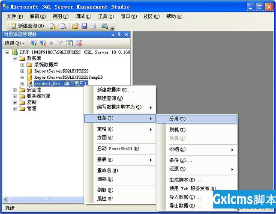Expand the 系统数据库 folder
Viewport: 276px width, 214px height.
[x=22, y=65]
